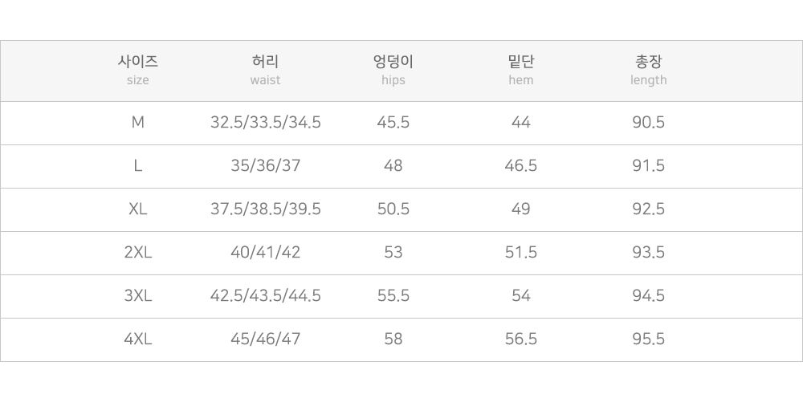
Task: Click the 사이즈 size column header
Action: point(138,70)
